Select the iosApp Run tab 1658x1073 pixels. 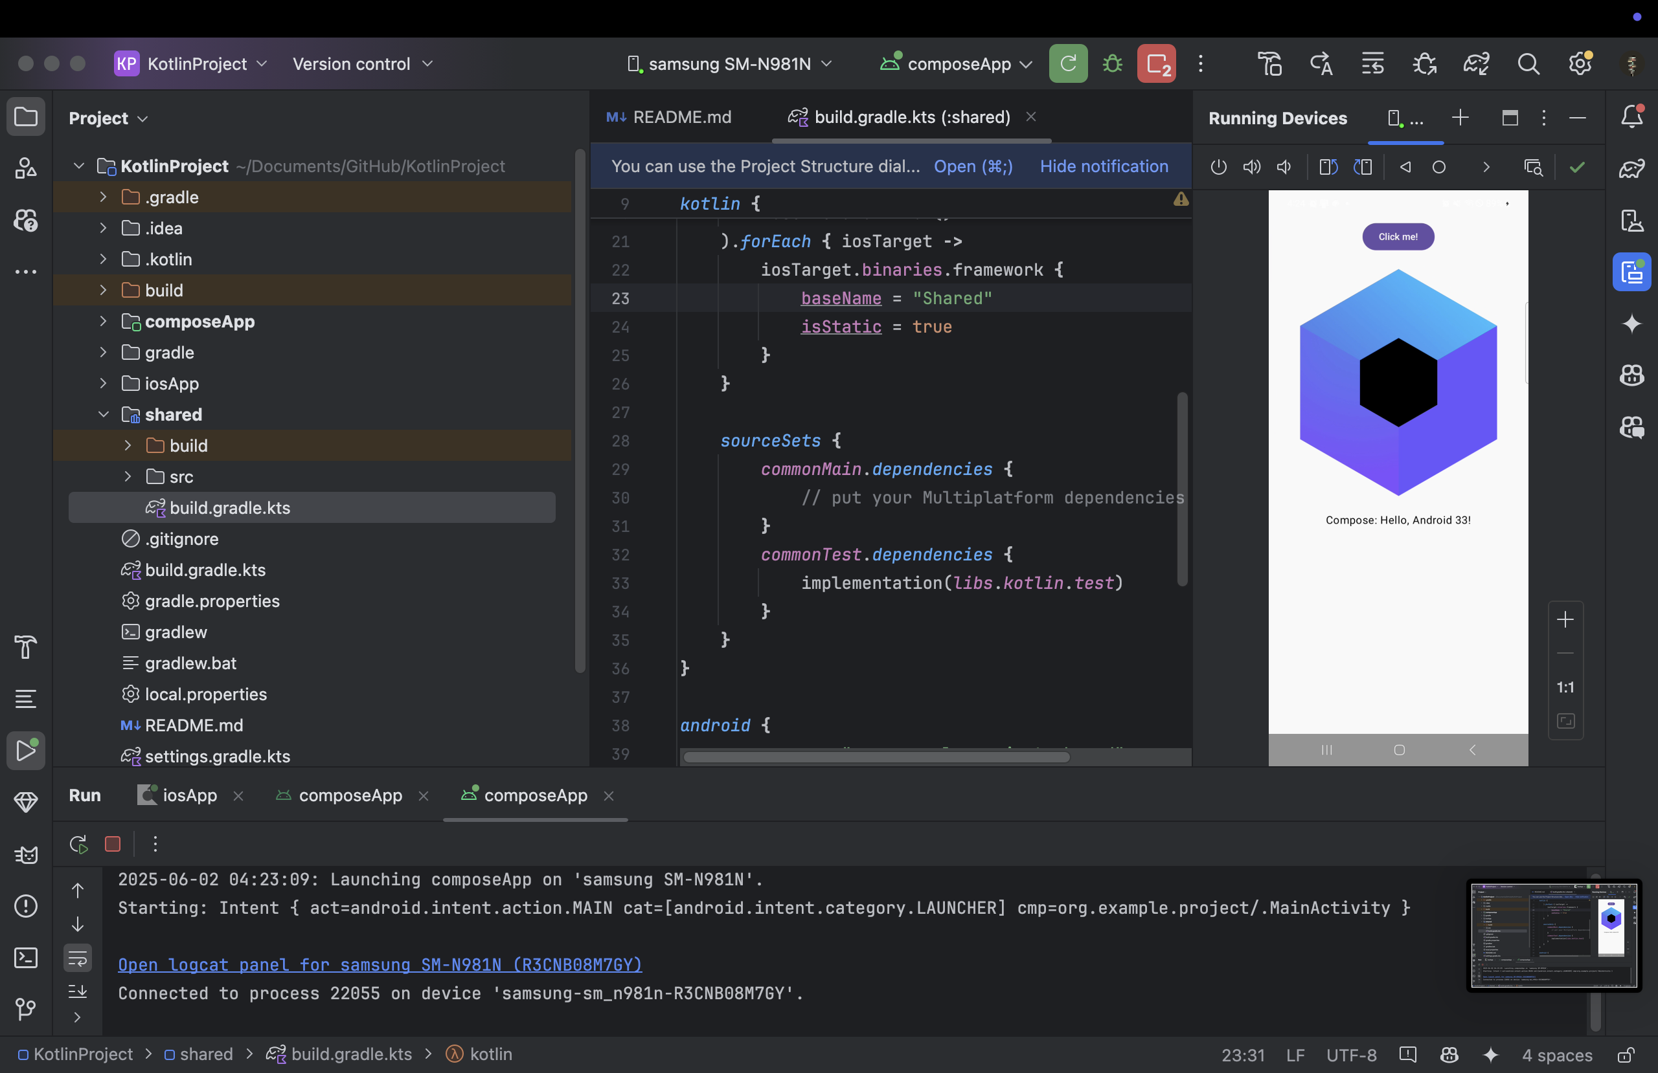click(x=188, y=795)
